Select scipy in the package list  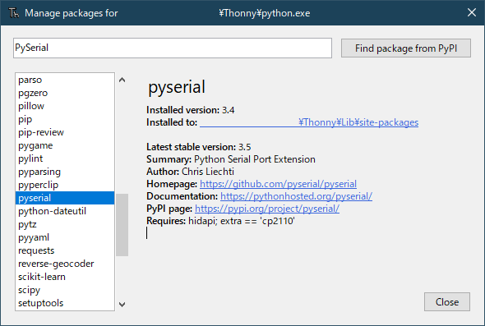click(65, 290)
